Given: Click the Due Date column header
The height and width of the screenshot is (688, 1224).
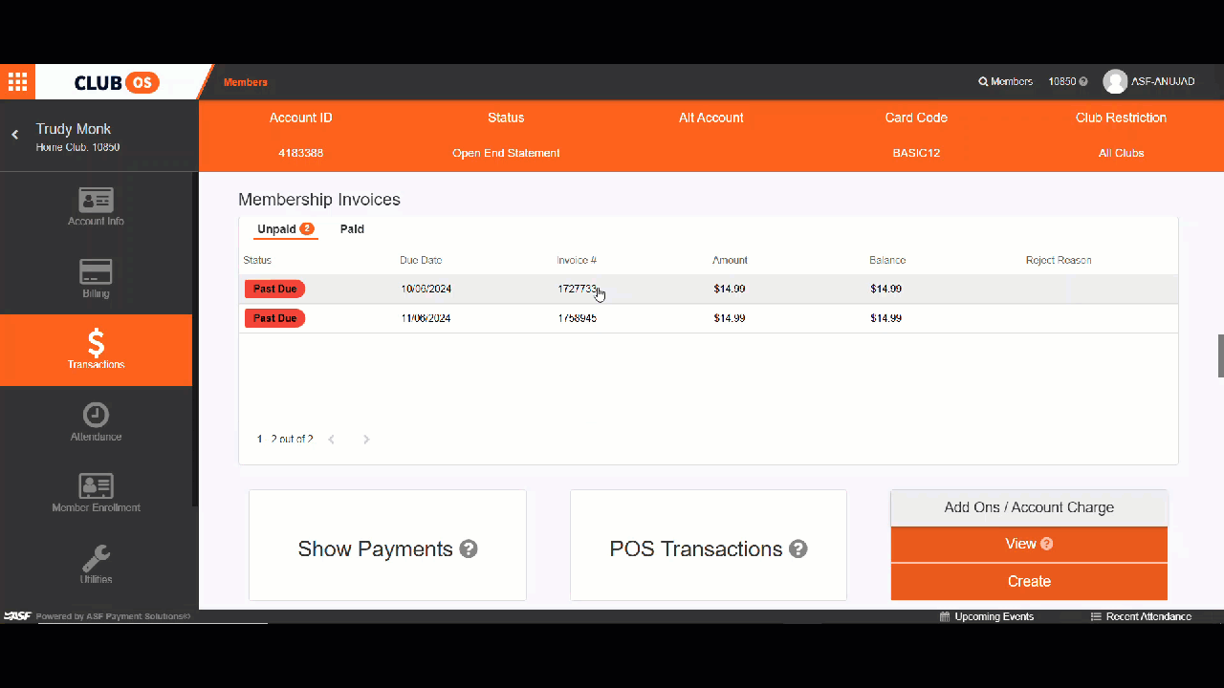Looking at the screenshot, I should click(x=421, y=260).
